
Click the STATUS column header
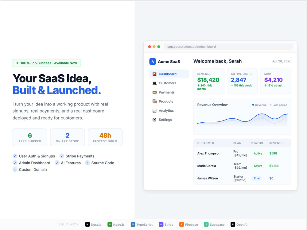point(257,143)
